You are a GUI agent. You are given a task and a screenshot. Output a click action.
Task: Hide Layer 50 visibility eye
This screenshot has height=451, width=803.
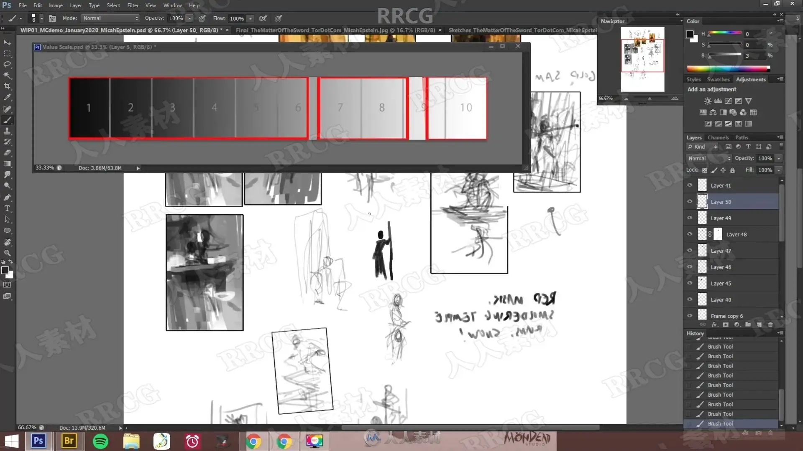[690, 202]
